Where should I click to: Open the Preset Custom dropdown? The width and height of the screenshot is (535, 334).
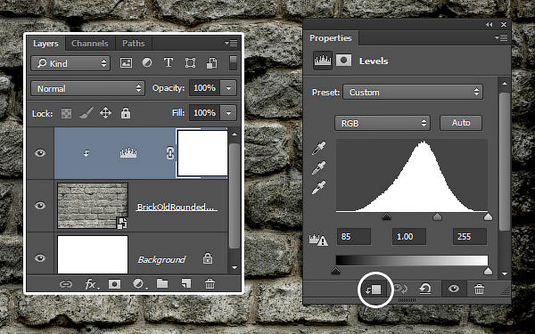pyautogui.click(x=413, y=92)
